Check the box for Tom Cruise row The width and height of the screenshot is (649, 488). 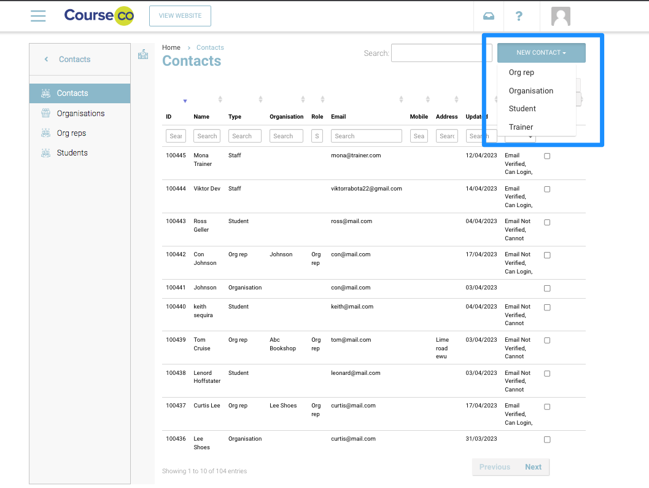pyautogui.click(x=547, y=340)
